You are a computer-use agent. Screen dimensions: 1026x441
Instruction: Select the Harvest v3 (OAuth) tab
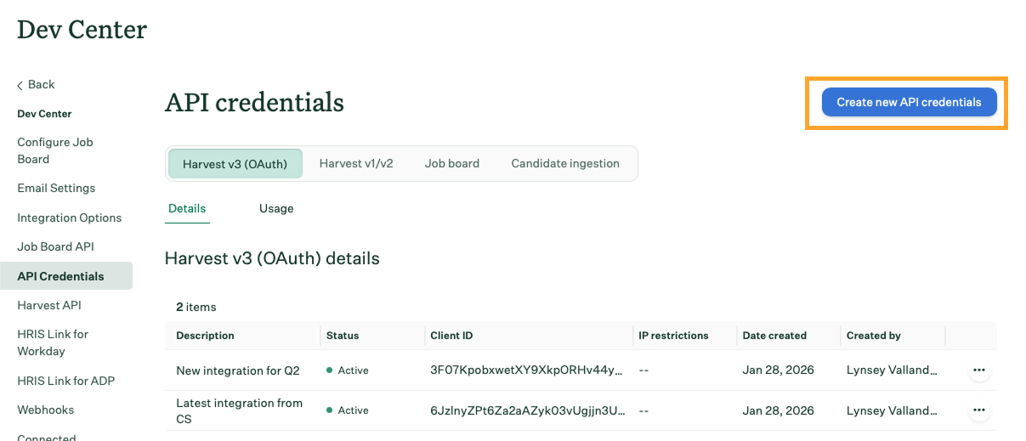[235, 164]
